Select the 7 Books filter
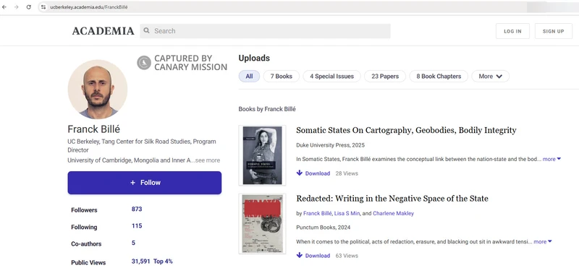This screenshot has height=268, width=579. click(282, 77)
